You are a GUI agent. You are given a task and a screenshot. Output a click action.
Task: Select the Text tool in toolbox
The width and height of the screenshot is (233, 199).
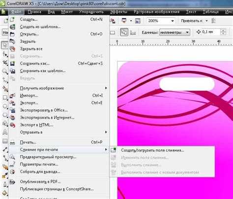(5, 132)
